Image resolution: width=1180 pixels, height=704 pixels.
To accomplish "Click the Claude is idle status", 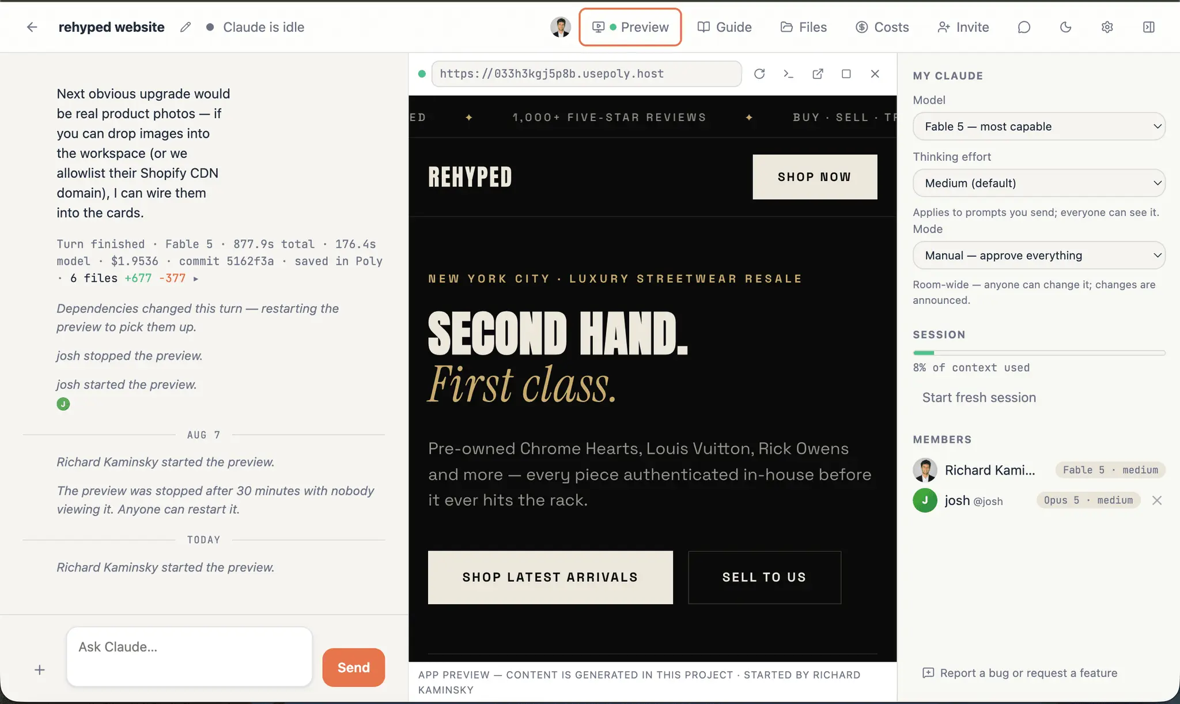I will pos(255,27).
